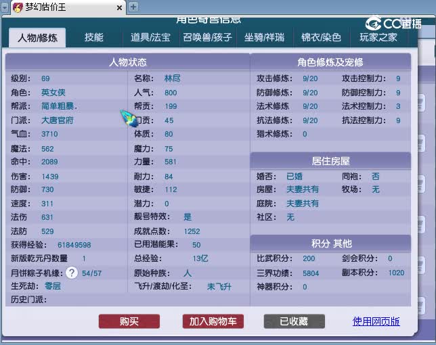Click the 三界功绩 value 5804
Screen dimensions: 436x345
311,273
